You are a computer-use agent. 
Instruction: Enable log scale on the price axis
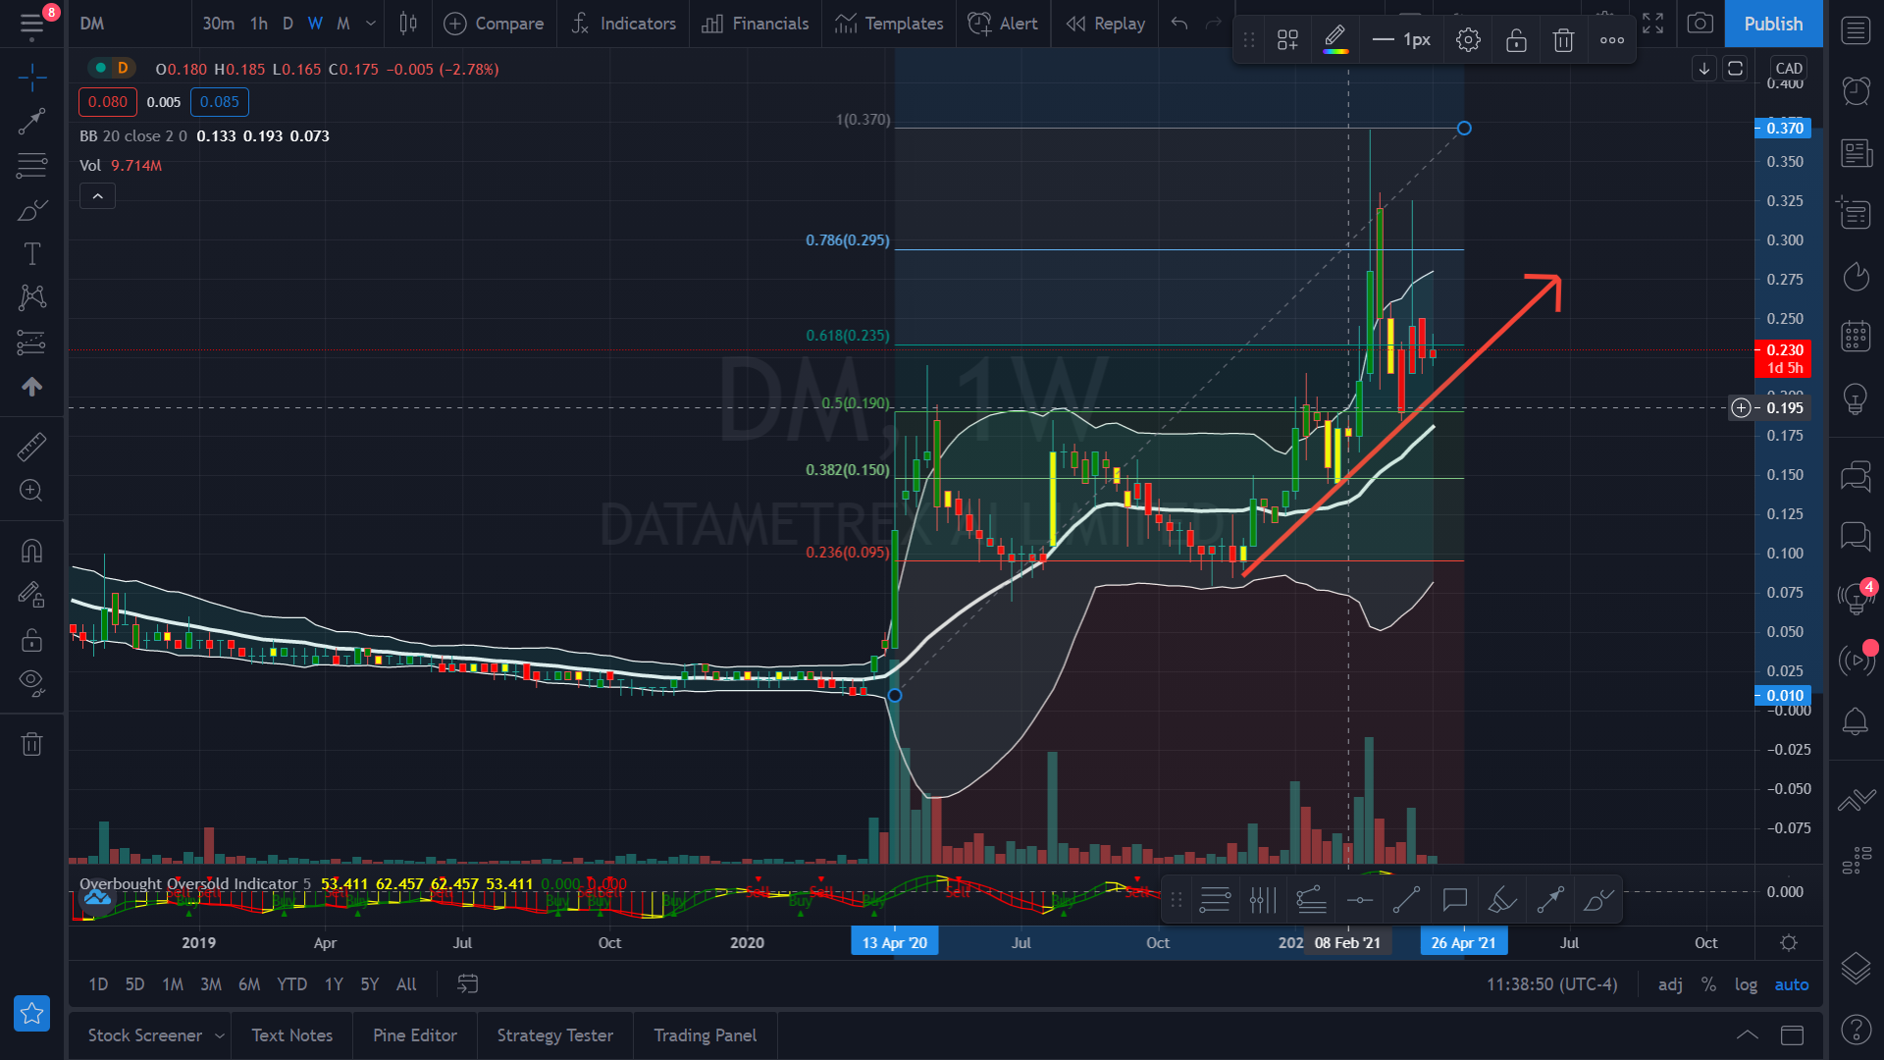[x=1746, y=983]
